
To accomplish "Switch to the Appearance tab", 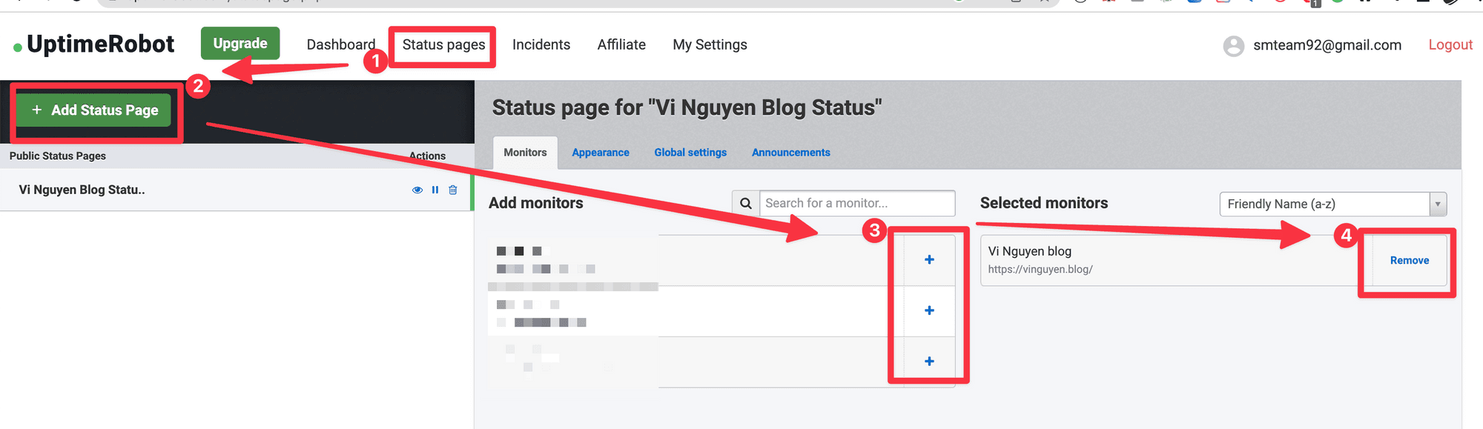I will 600,153.
